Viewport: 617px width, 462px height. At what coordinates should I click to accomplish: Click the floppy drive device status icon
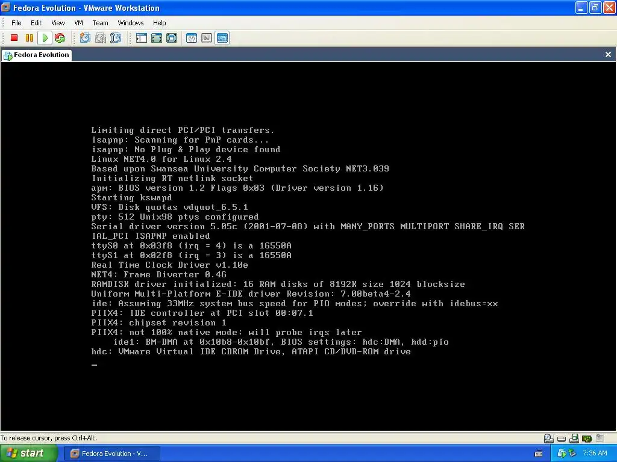coord(574,438)
